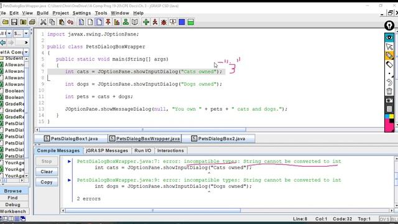Take a screenshot with the camera icon
The width and height of the screenshot is (398, 224).
(x=389, y=100)
